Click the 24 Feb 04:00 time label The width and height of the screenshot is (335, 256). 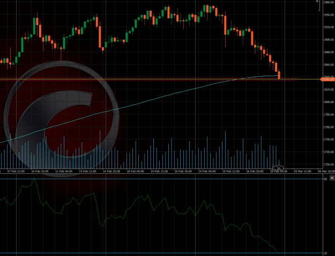(207, 171)
